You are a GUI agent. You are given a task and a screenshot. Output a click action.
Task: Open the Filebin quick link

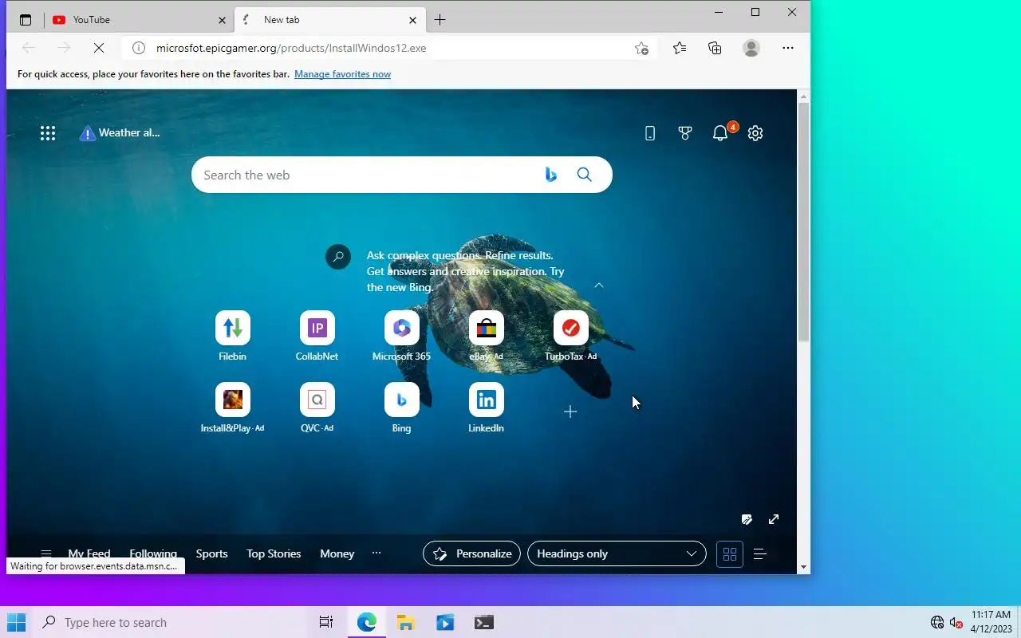click(233, 336)
